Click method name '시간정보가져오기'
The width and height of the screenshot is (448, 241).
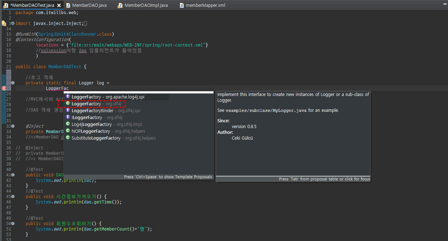[x=77, y=197]
